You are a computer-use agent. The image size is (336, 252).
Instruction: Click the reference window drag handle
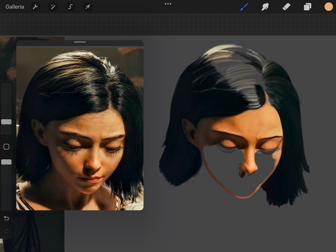pos(80,42)
